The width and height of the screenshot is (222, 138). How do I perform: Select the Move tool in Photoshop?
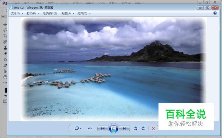pyautogui.click(x=5, y=24)
